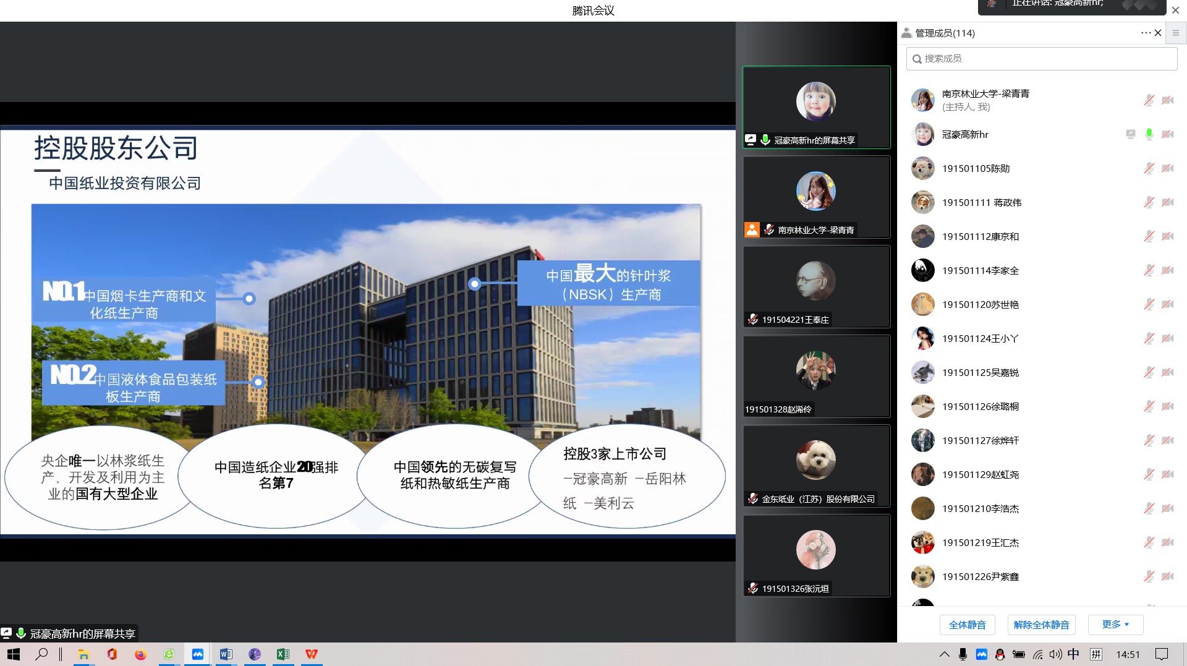Toggle camera of 191501112康京和
This screenshot has height=666, width=1187.
(1167, 236)
